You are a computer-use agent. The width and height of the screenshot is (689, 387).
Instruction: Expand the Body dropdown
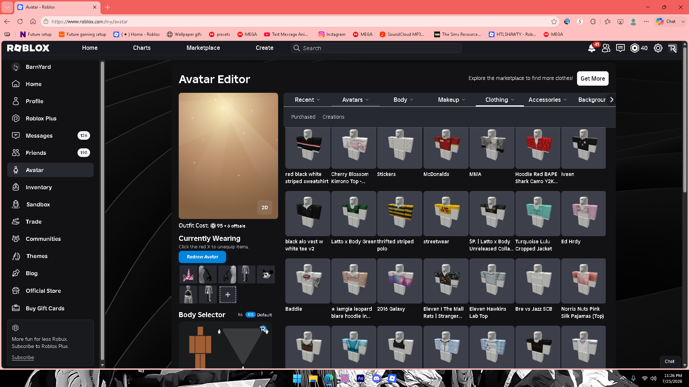[403, 100]
